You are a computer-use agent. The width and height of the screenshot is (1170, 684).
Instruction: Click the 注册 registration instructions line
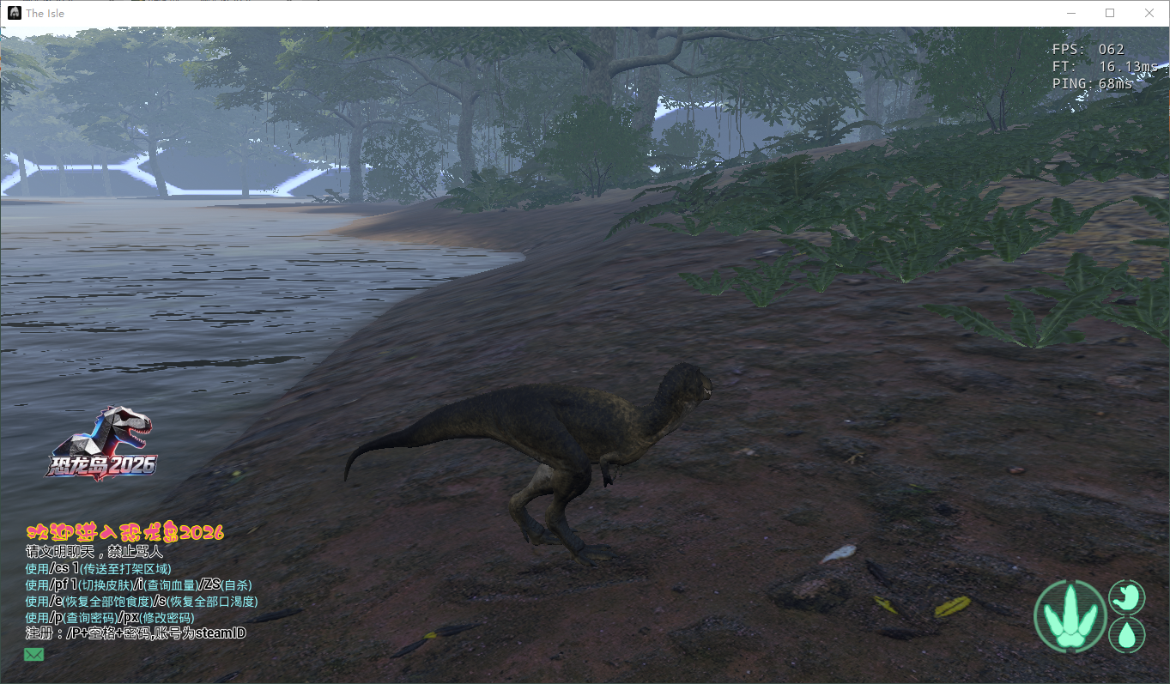click(136, 633)
